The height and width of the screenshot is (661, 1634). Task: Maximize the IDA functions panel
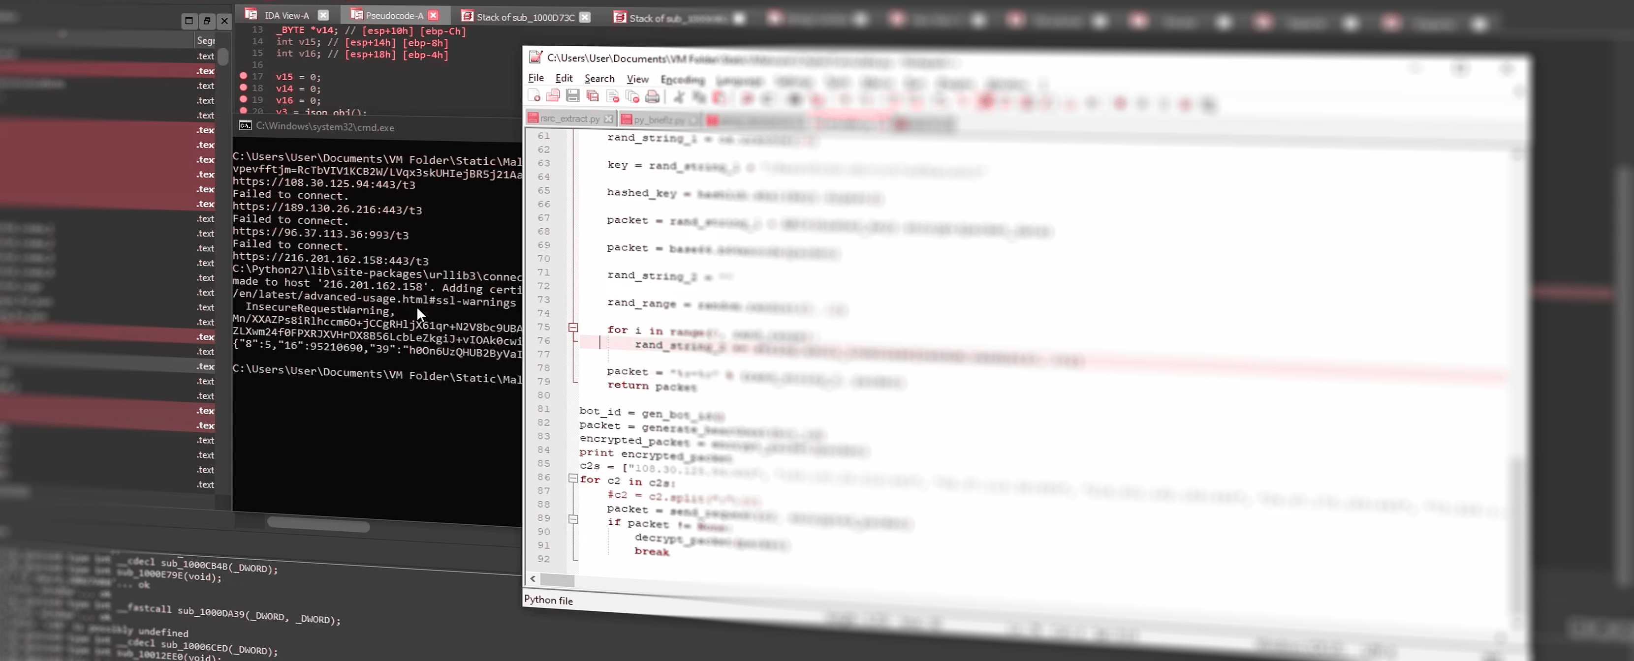[x=189, y=21]
